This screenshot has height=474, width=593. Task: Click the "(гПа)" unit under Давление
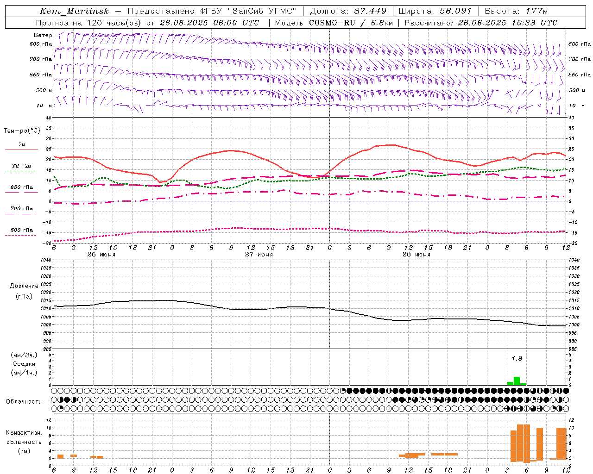pos(24,297)
